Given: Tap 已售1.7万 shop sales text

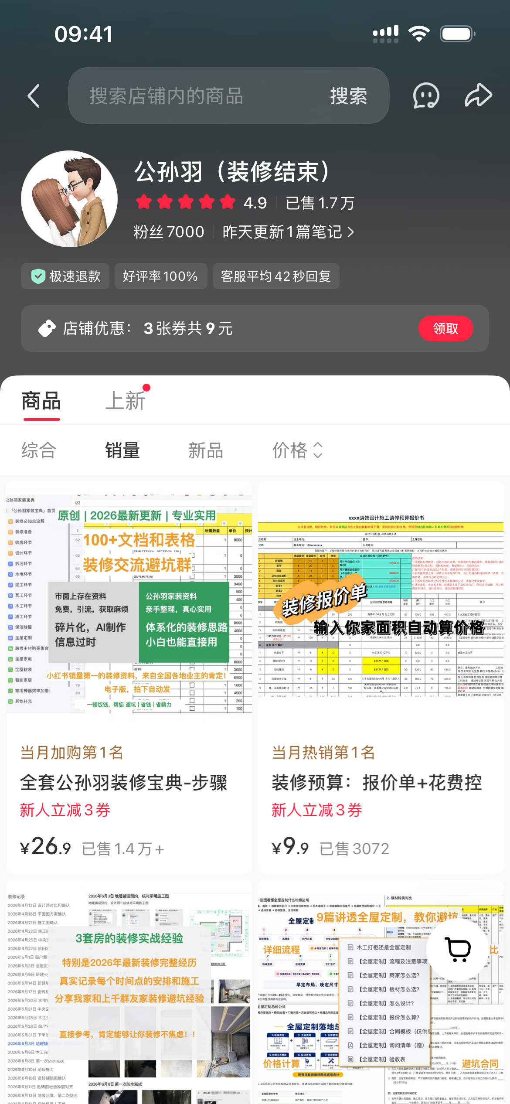Looking at the screenshot, I should tap(320, 203).
